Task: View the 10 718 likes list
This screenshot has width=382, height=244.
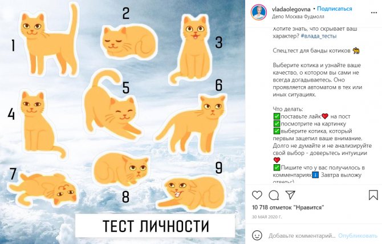Action: (x=288, y=208)
